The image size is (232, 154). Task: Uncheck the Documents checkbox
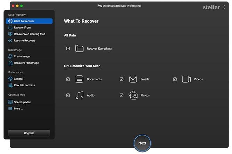pos(68,79)
